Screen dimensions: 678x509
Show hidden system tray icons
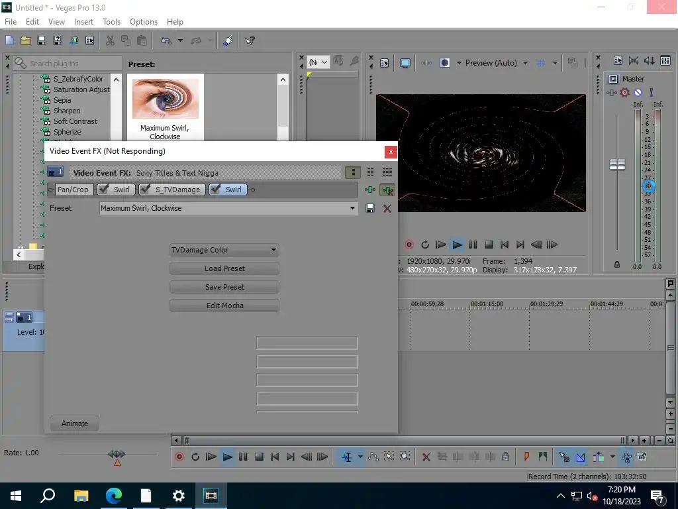coord(560,496)
